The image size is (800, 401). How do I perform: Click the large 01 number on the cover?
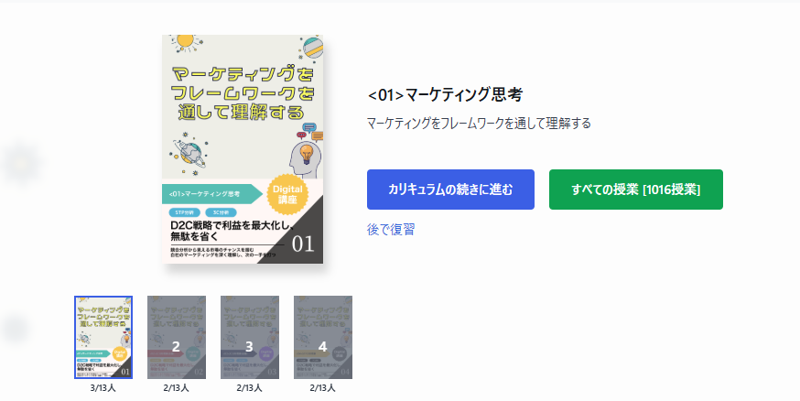(303, 244)
